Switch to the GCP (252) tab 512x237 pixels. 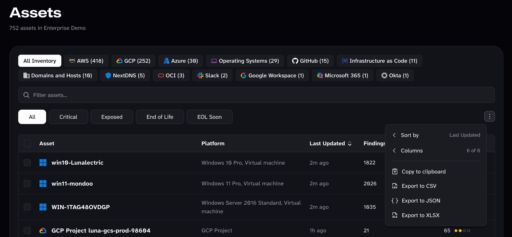coord(133,61)
